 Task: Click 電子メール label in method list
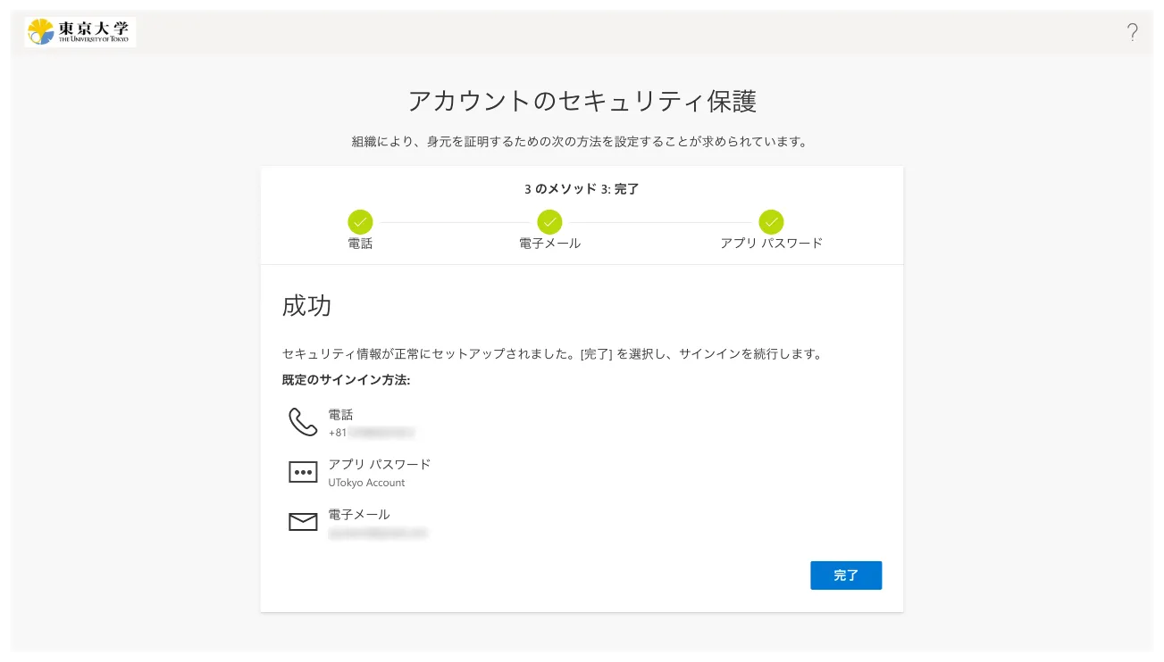(359, 515)
